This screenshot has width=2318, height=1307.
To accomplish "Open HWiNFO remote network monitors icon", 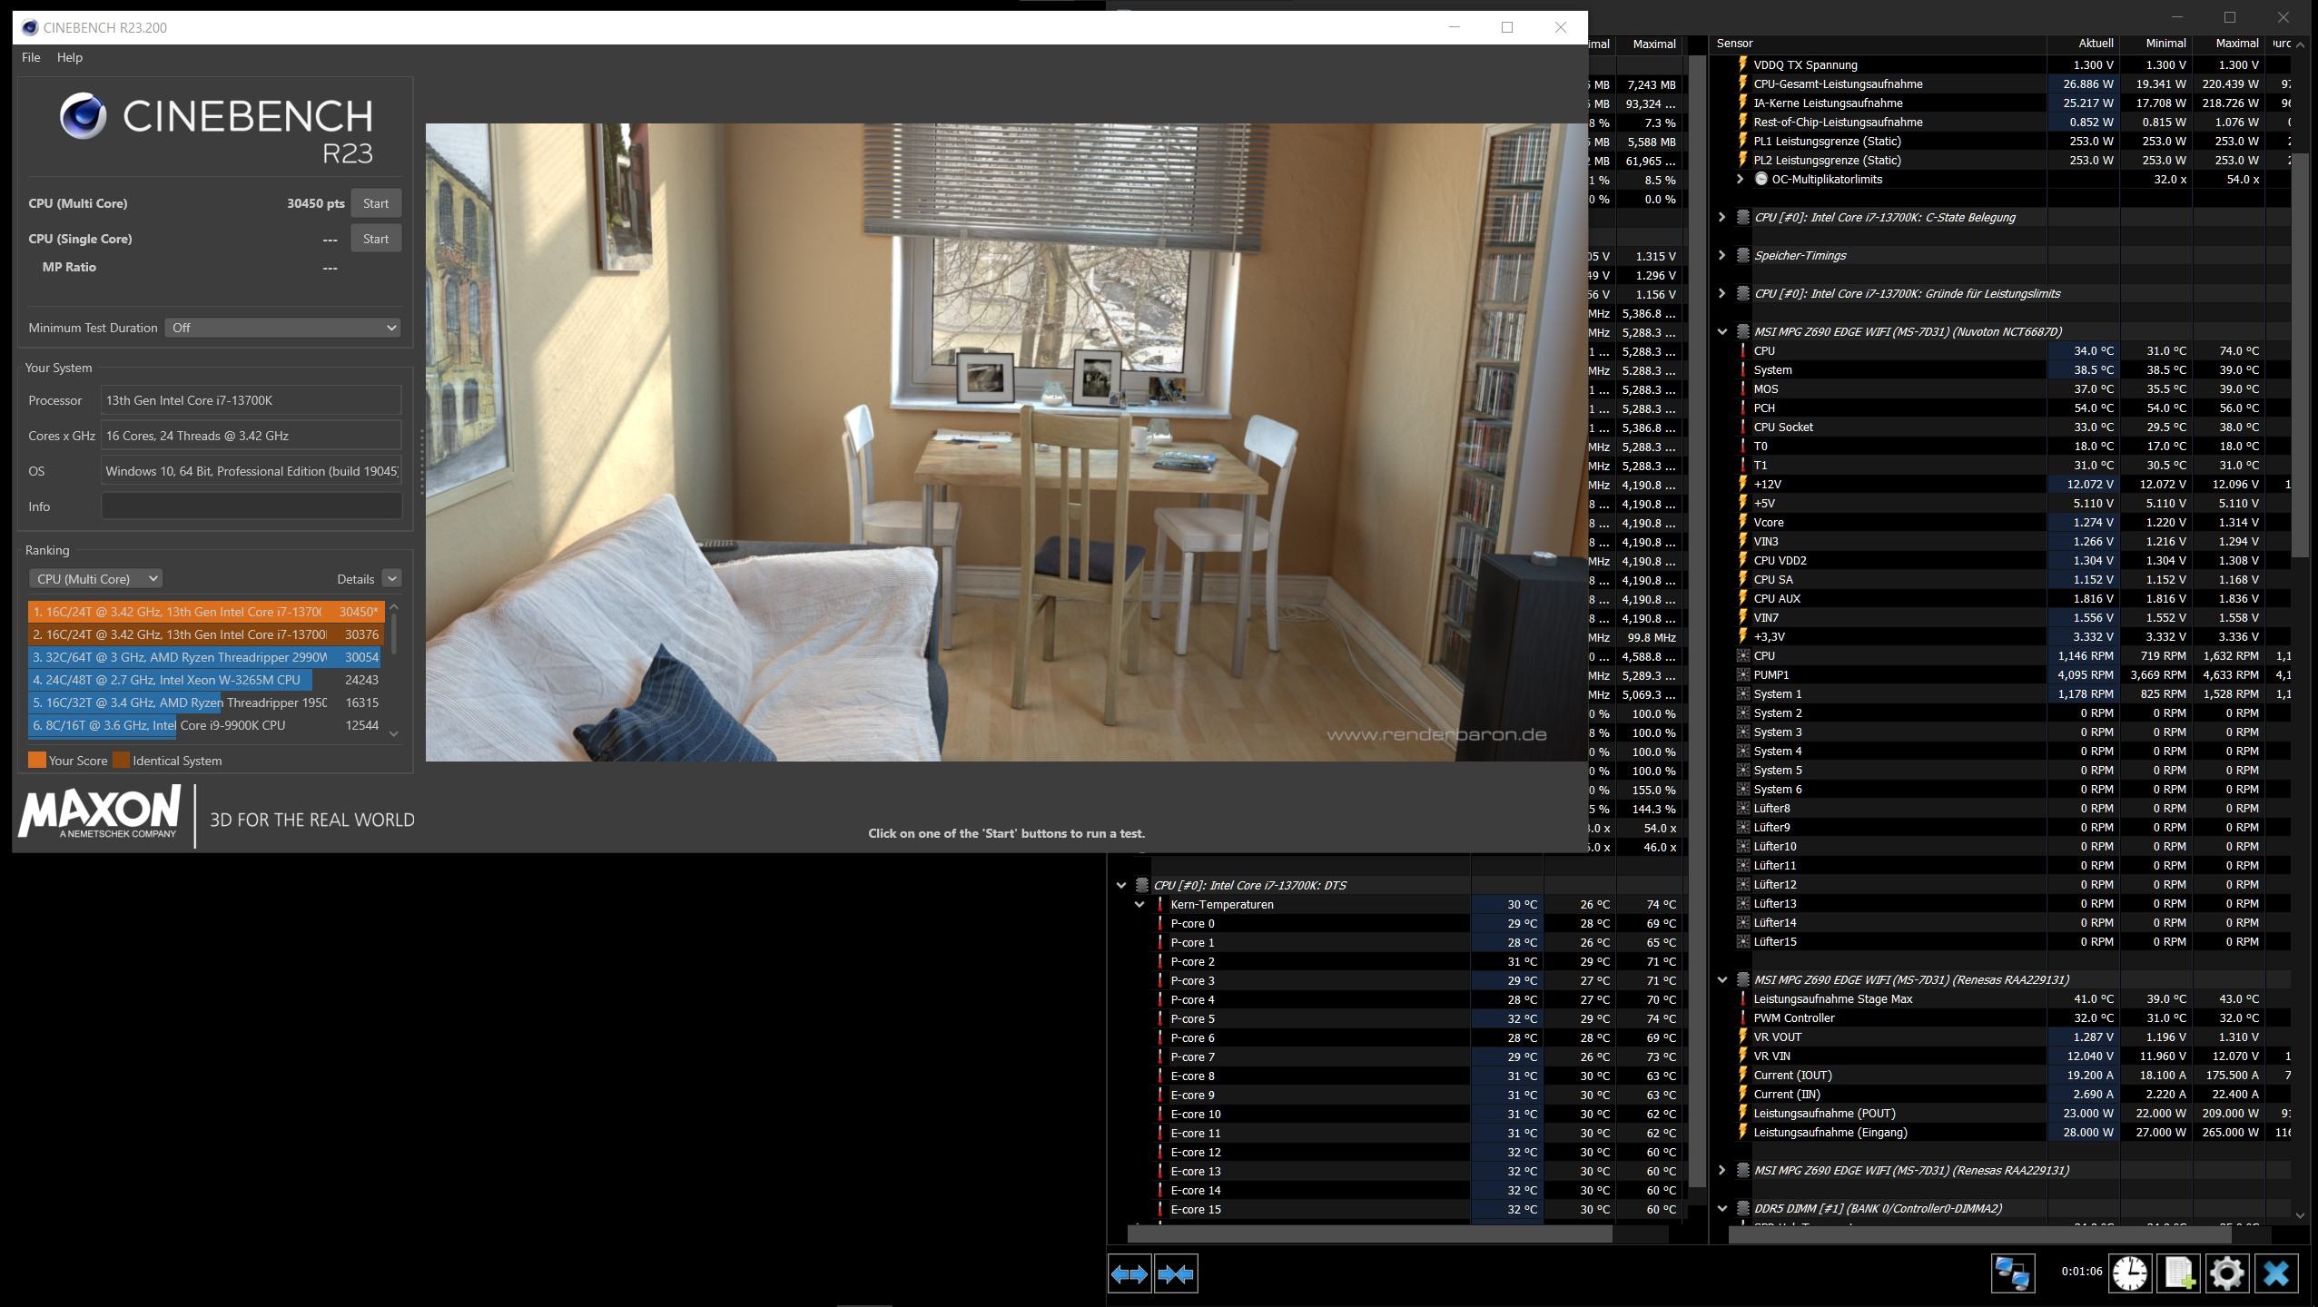I will (2012, 1273).
